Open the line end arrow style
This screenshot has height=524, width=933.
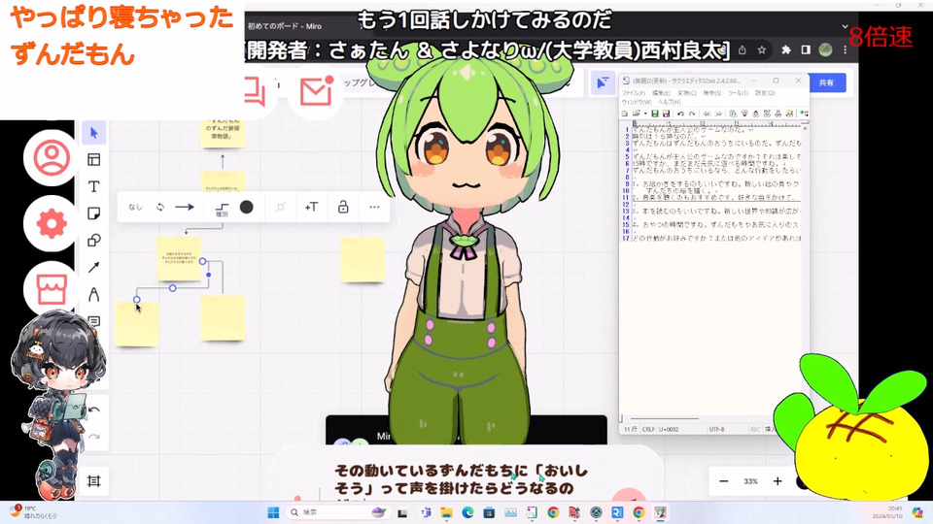185,207
